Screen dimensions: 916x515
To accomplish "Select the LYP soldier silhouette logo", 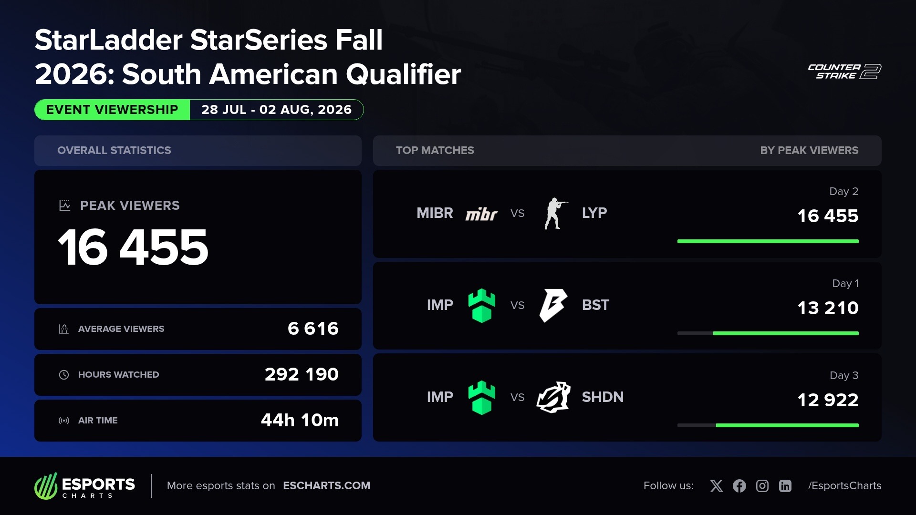I will (x=554, y=213).
